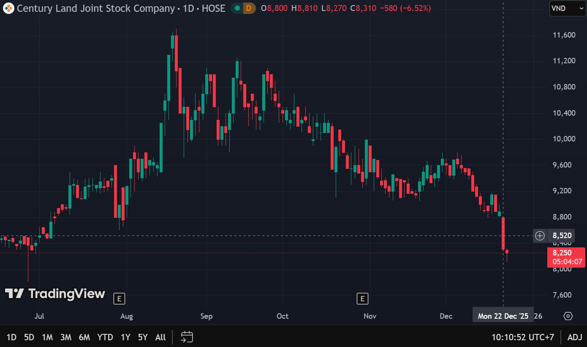Screen dimensions: 587x347
Task: Toggle the ADJ adjusted data setting
Action: point(574,337)
